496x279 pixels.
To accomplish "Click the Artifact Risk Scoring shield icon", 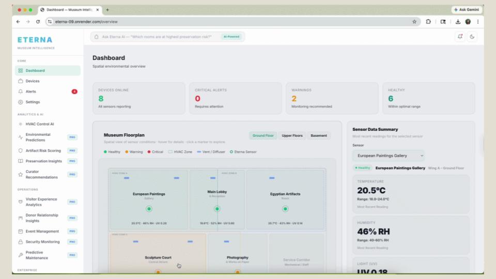I will [21, 150].
